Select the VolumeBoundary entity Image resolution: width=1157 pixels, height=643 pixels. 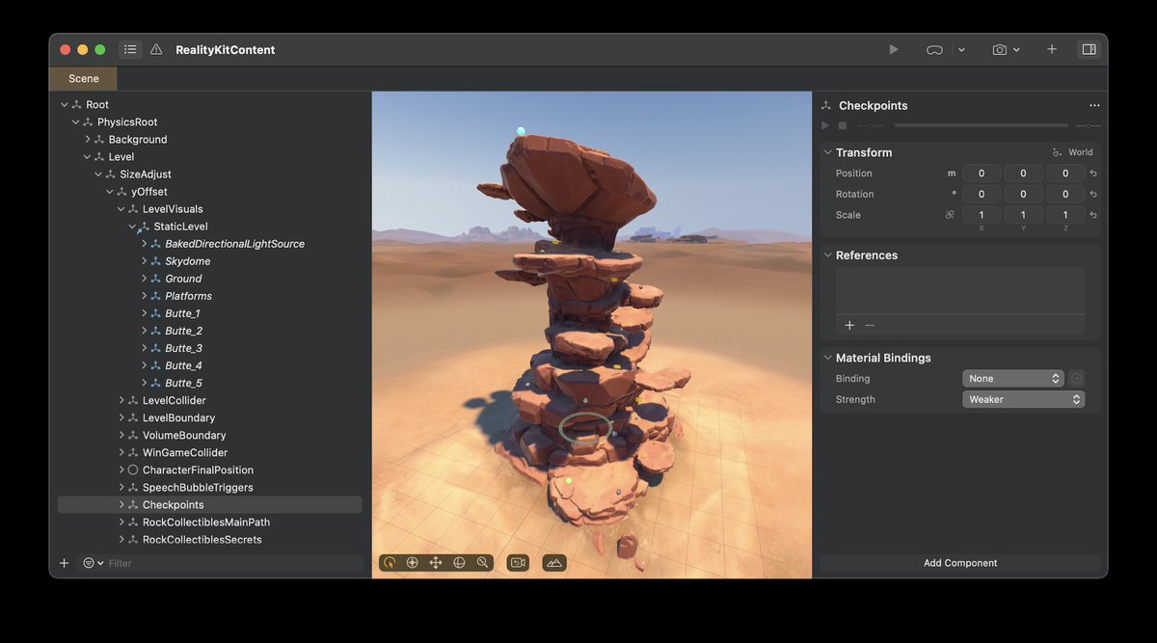click(182, 435)
